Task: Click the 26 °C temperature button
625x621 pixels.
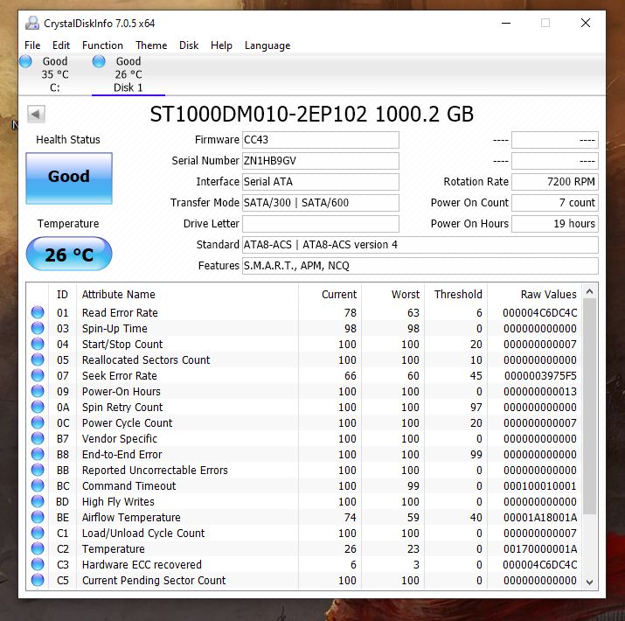Action: (x=69, y=254)
